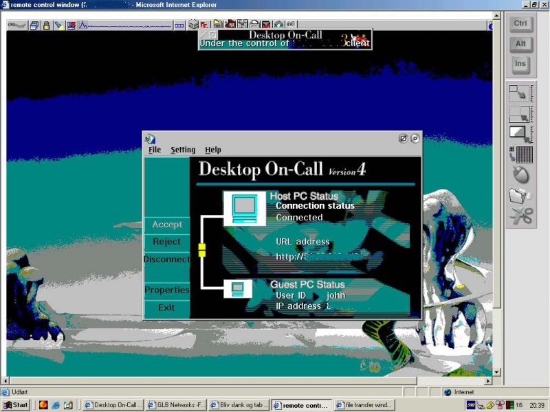Click the round slashed-box button in On-Call titlebar
The image size is (550, 412).
(404, 139)
